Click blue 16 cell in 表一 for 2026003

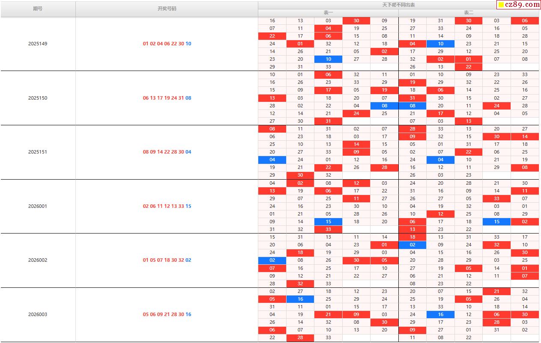pos(300,299)
